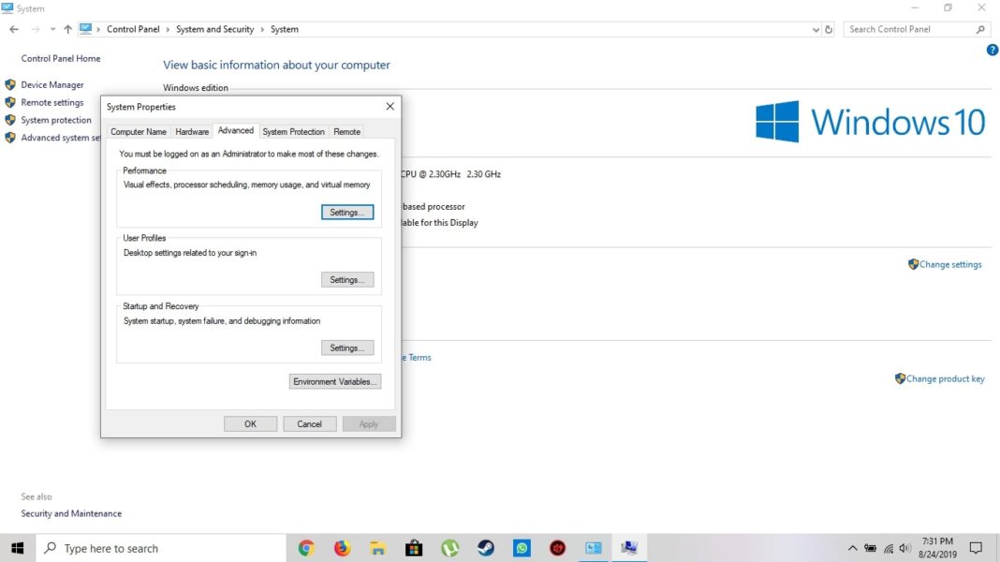Open the Help question mark icon
This screenshot has height=562, width=1000.
(993, 49)
